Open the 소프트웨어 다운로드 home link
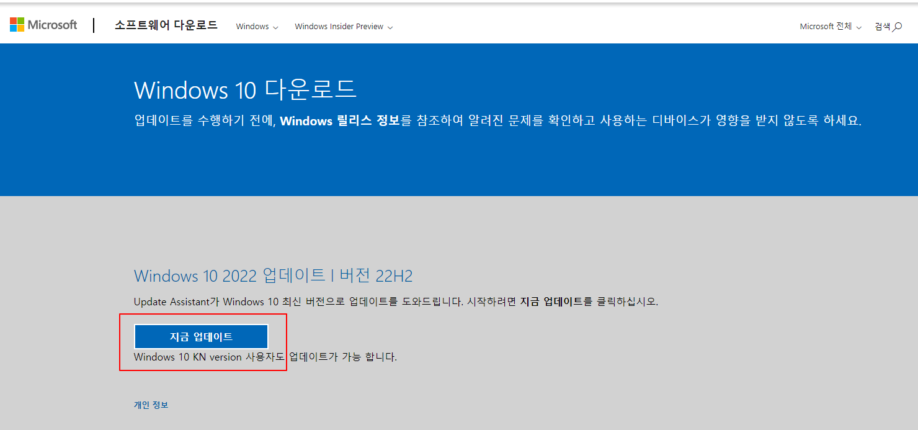The height and width of the screenshot is (430, 918). [x=166, y=25]
